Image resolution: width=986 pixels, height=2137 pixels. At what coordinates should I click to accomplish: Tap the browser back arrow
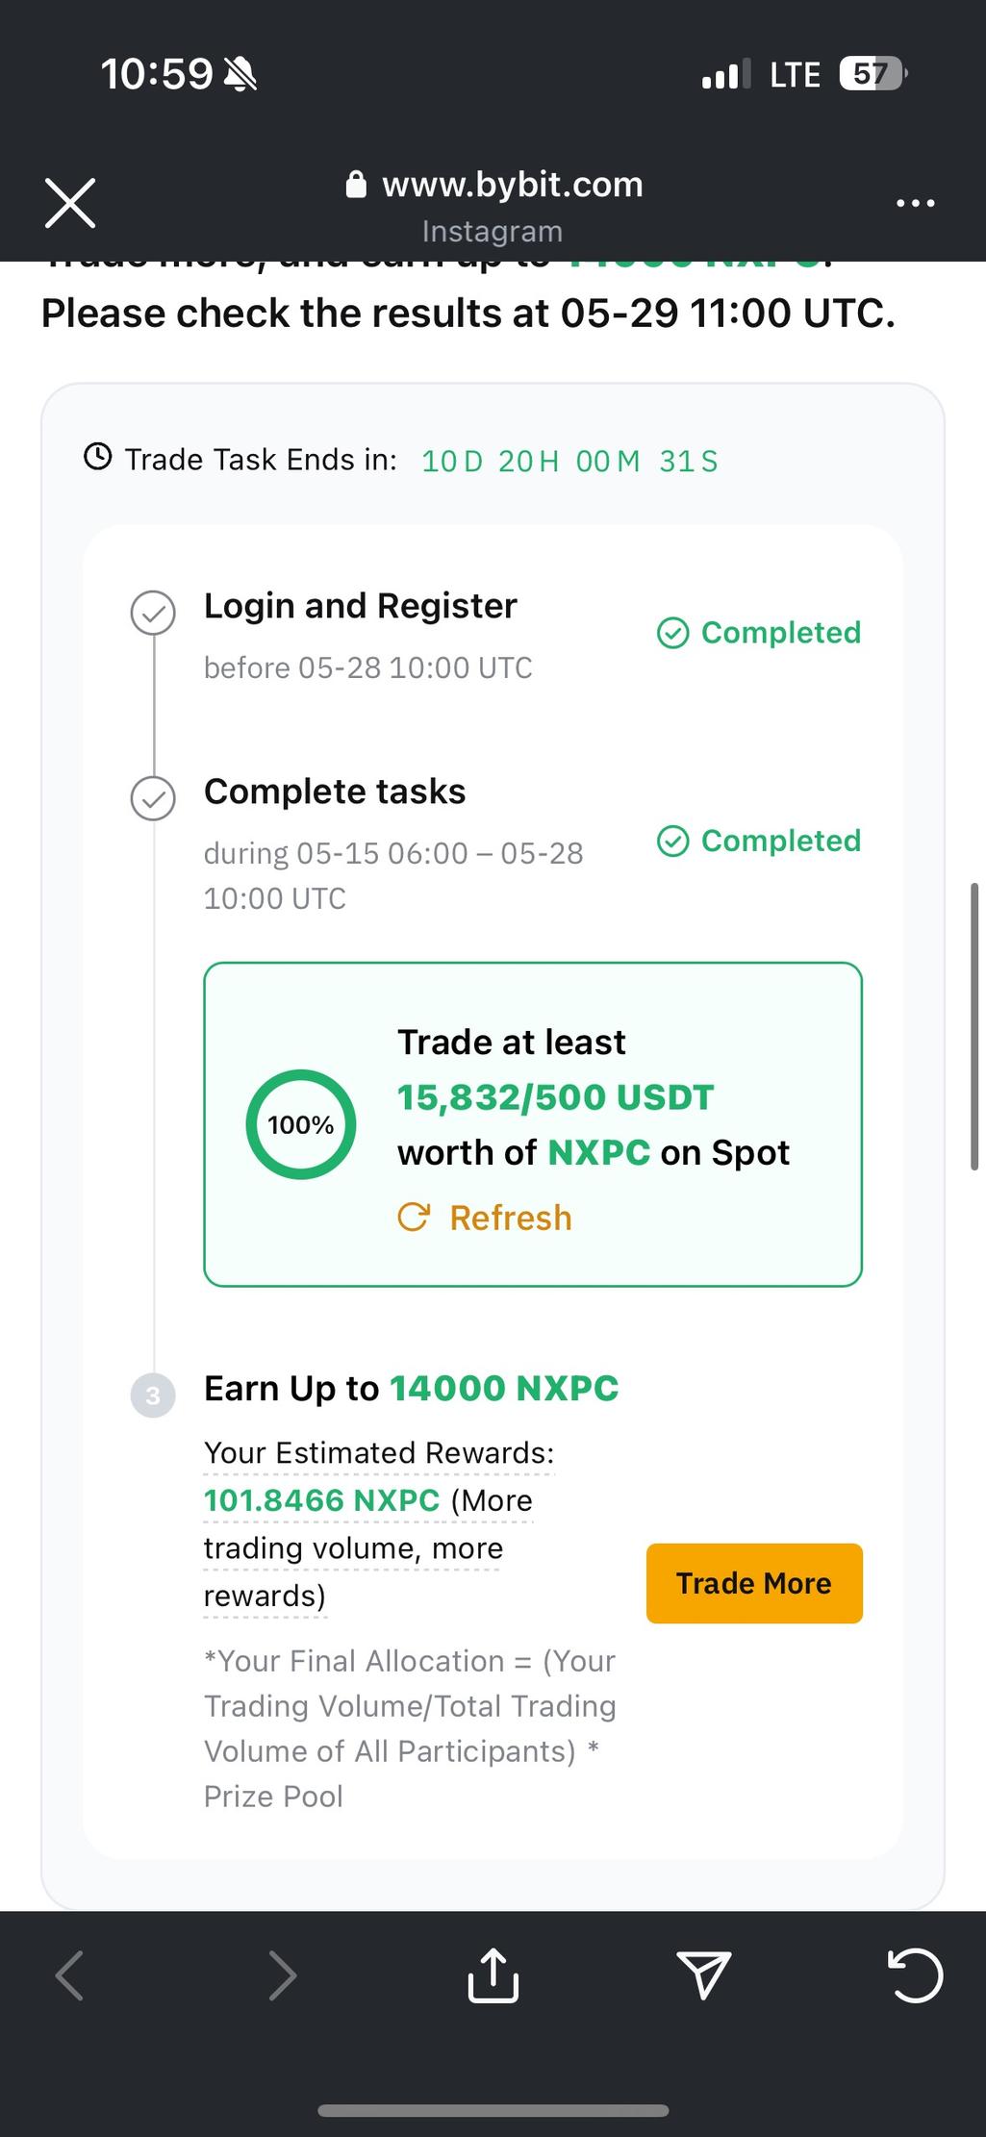69,1975
